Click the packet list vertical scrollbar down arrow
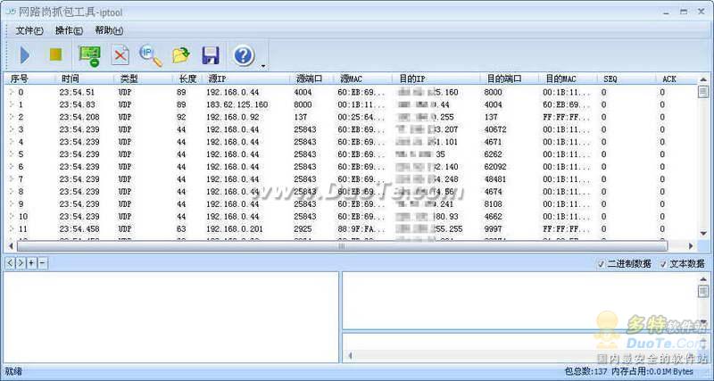The width and height of the screenshot is (714, 381). click(703, 234)
